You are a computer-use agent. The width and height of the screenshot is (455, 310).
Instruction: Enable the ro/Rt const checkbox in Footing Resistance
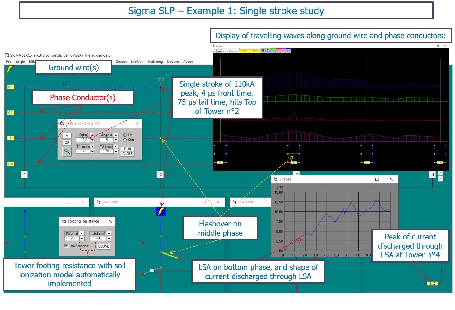tap(66, 246)
